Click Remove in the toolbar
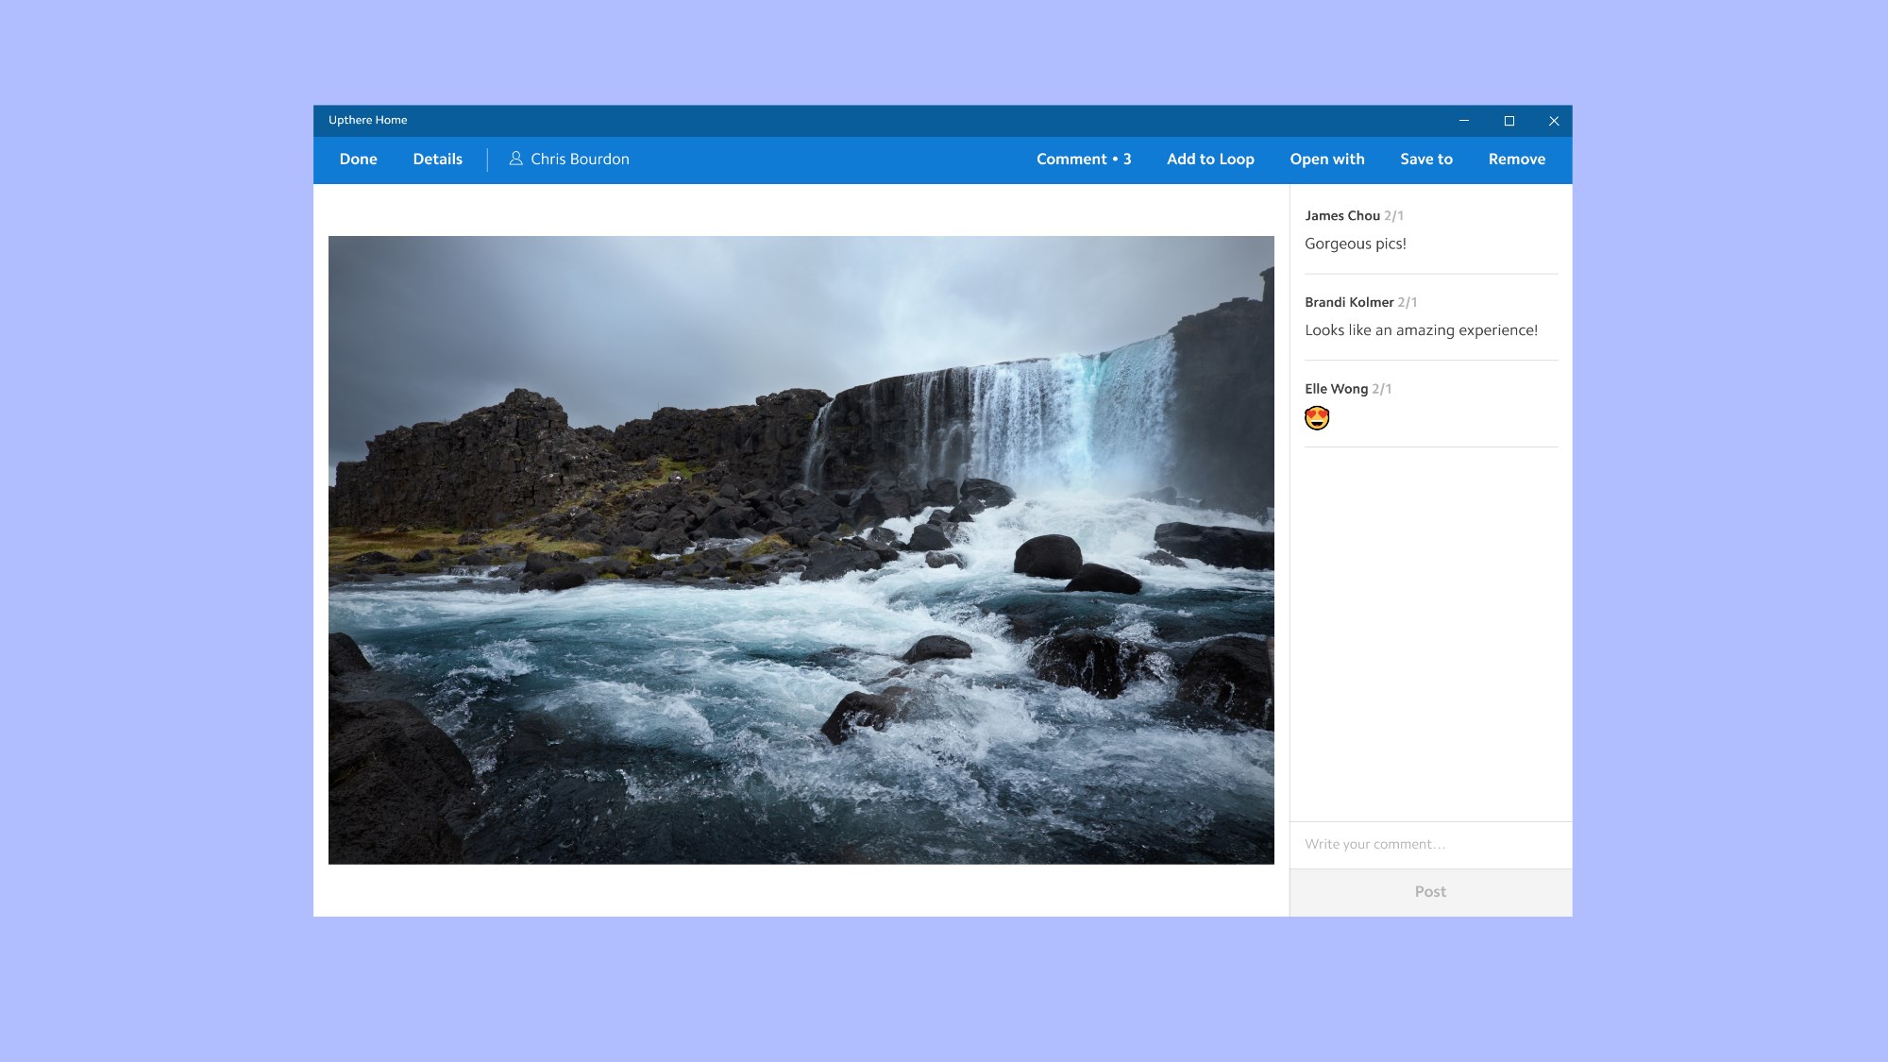1888x1062 pixels. [1516, 160]
